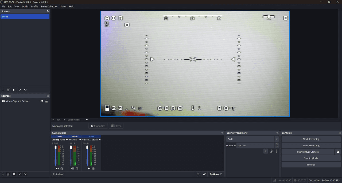Open the Docks menu
Image resolution: width=342 pixels, height=183 pixels.
coord(25,6)
